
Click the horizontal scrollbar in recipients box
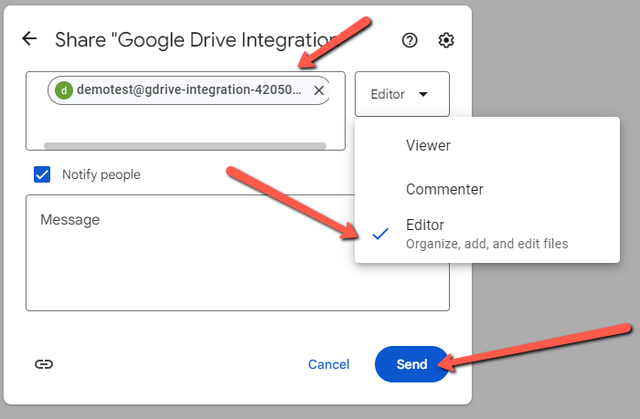(x=185, y=145)
